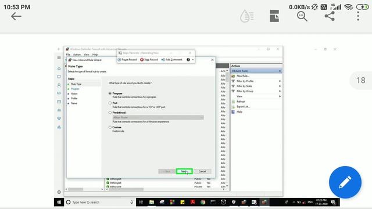Select Family options sidebar icon

point(59,127)
